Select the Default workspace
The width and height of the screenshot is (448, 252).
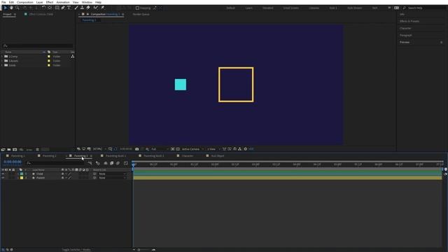pyautogui.click(x=230, y=8)
